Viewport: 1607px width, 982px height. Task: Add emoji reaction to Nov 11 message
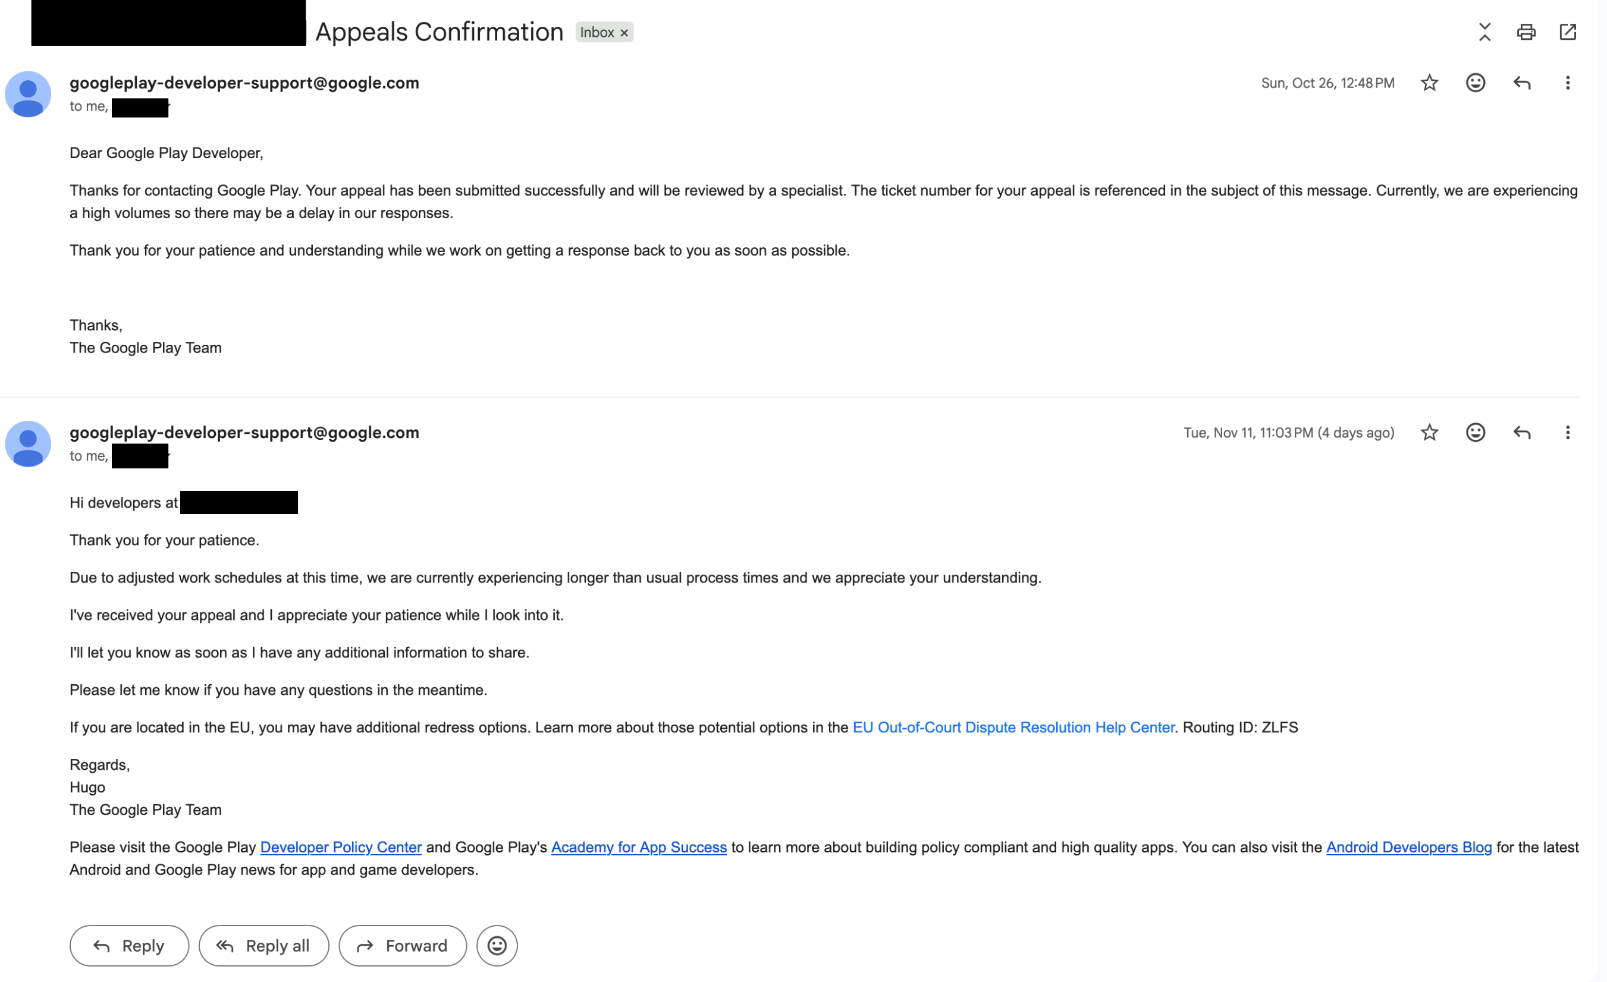point(1475,432)
